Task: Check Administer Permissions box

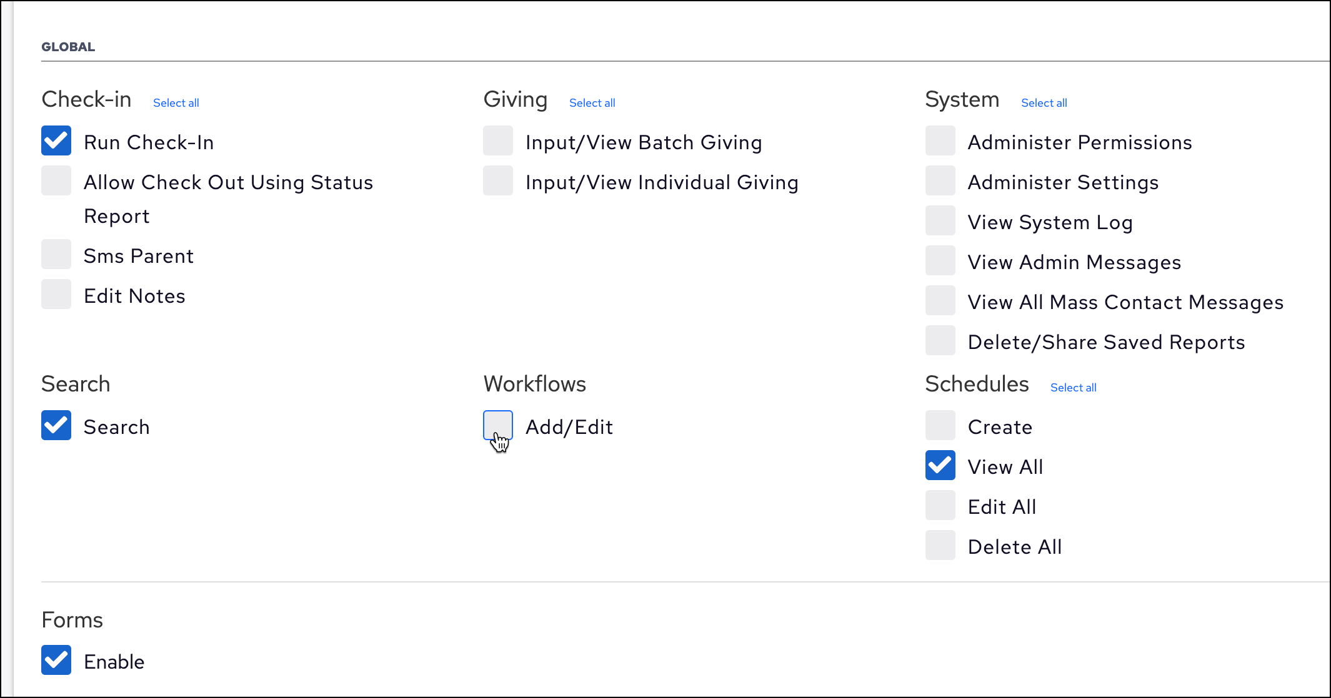Action: tap(940, 141)
